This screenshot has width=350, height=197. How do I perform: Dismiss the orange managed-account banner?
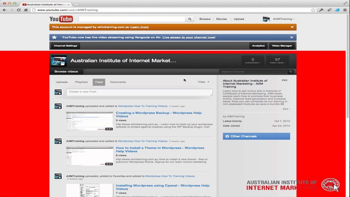[292, 27]
